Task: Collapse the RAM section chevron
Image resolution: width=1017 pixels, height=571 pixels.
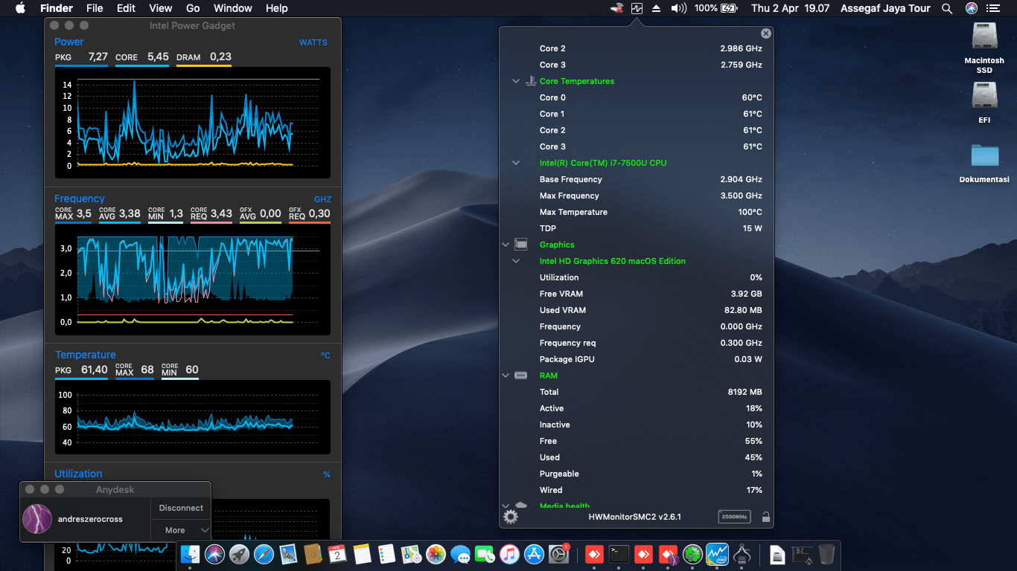Action: (x=506, y=375)
